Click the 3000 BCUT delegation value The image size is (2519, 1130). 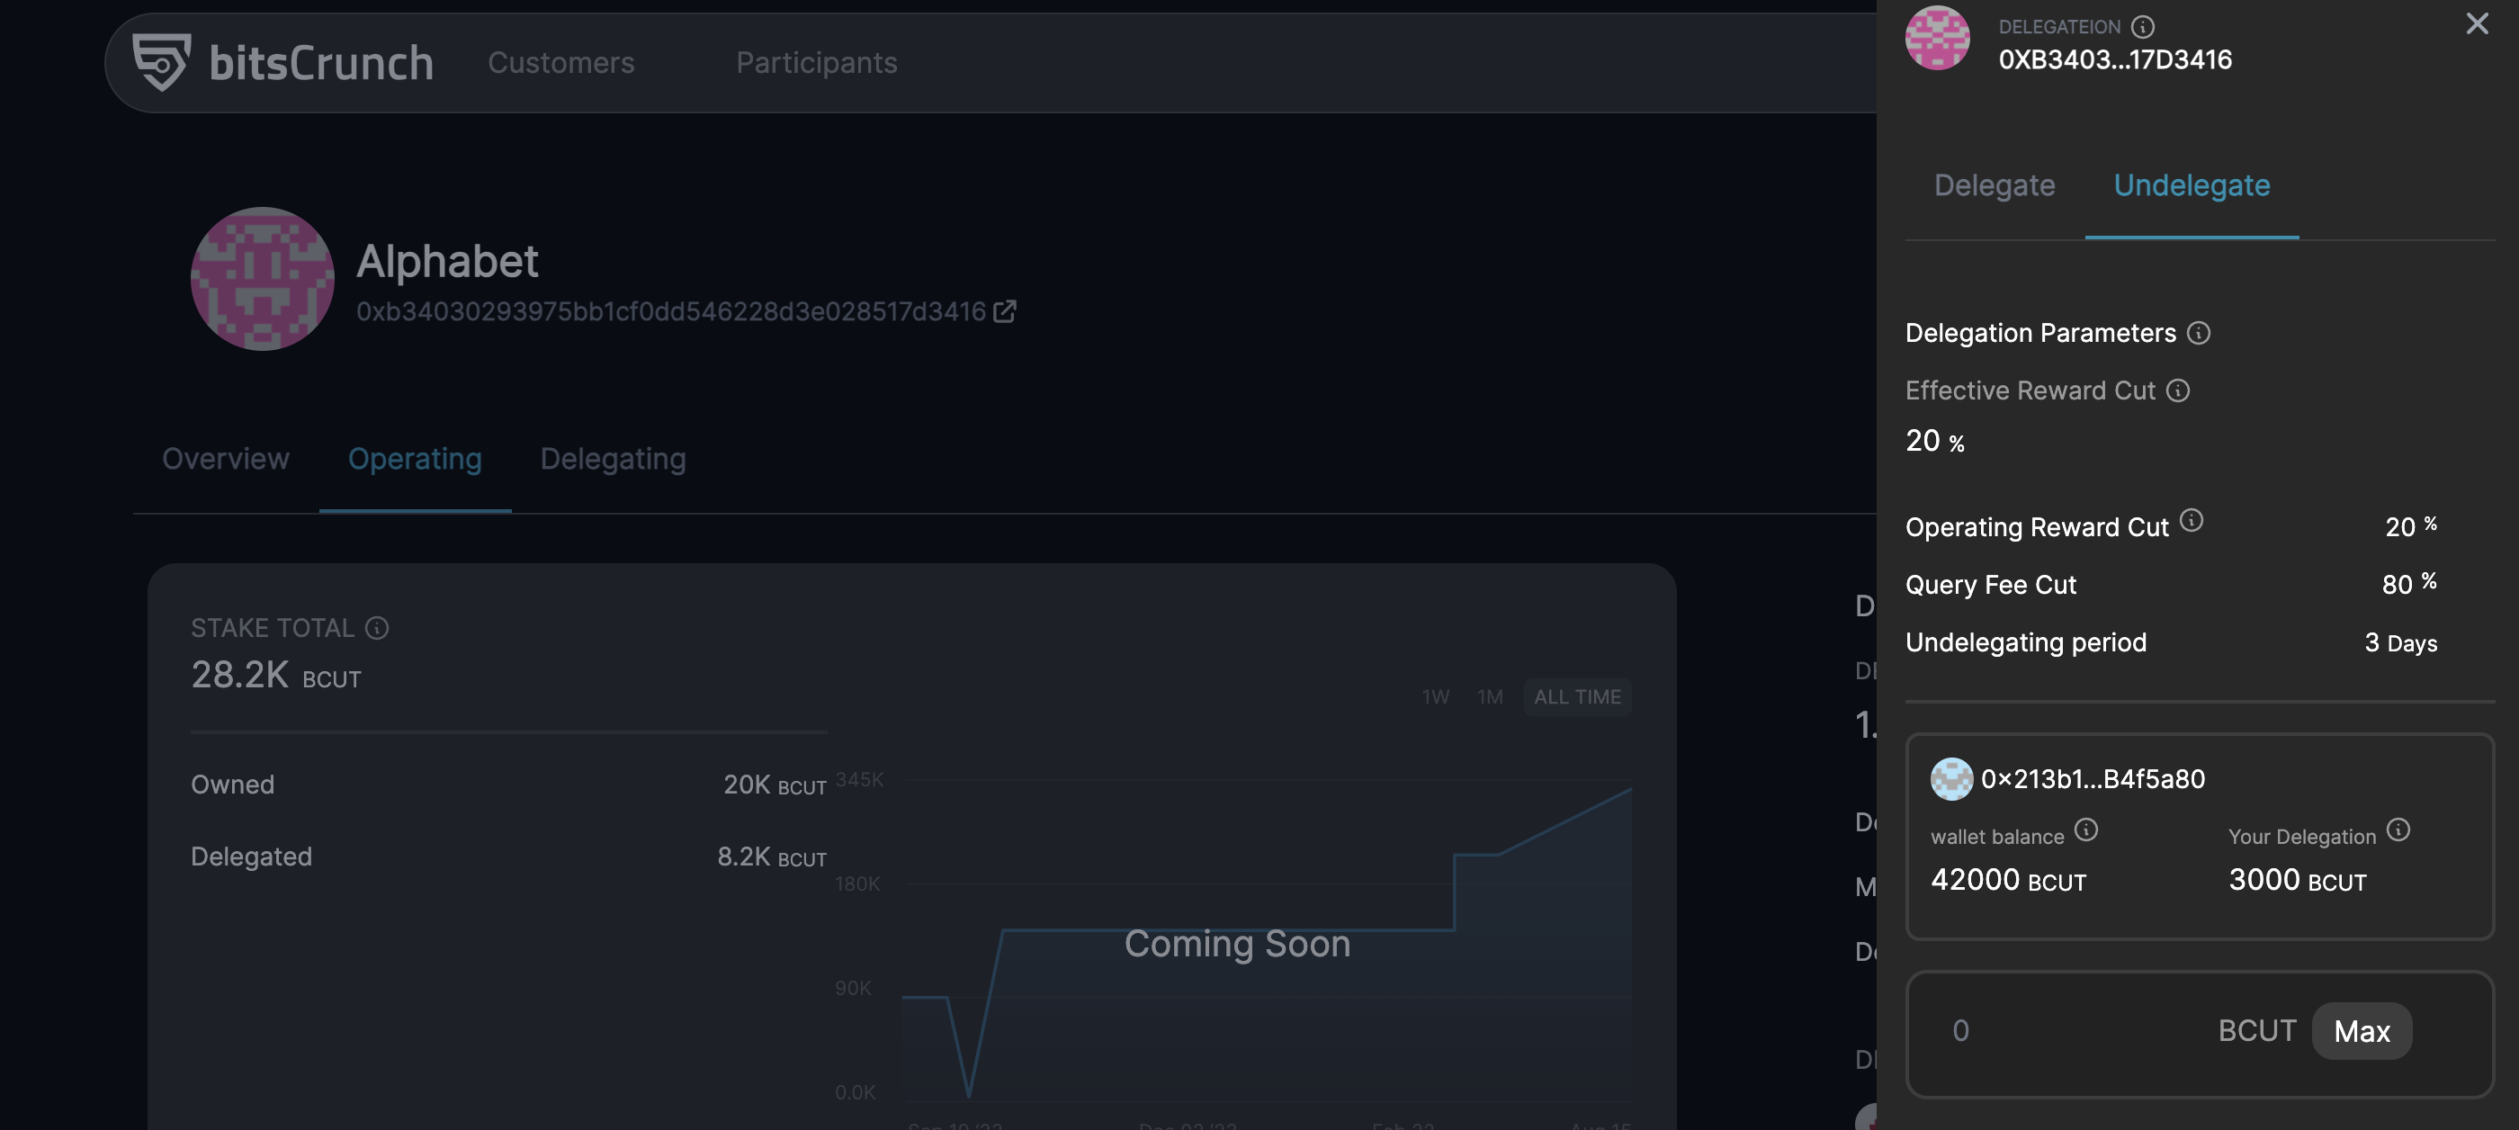[x=2297, y=880]
